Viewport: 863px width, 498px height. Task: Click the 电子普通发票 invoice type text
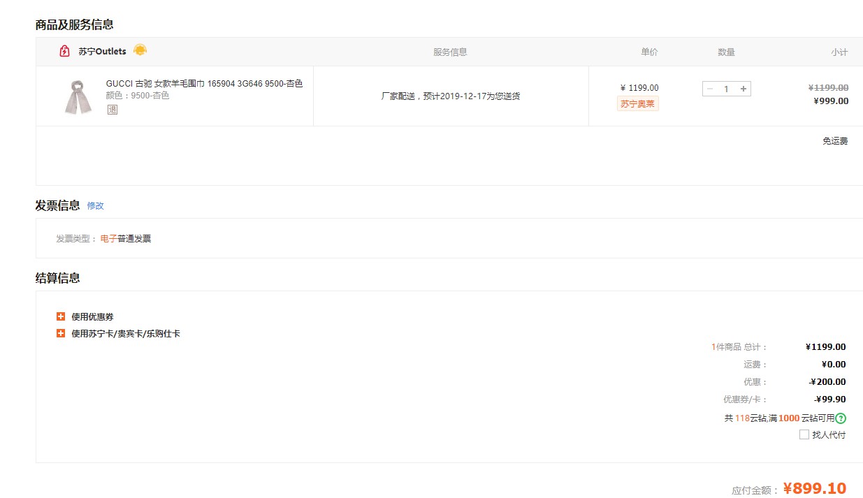126,239
